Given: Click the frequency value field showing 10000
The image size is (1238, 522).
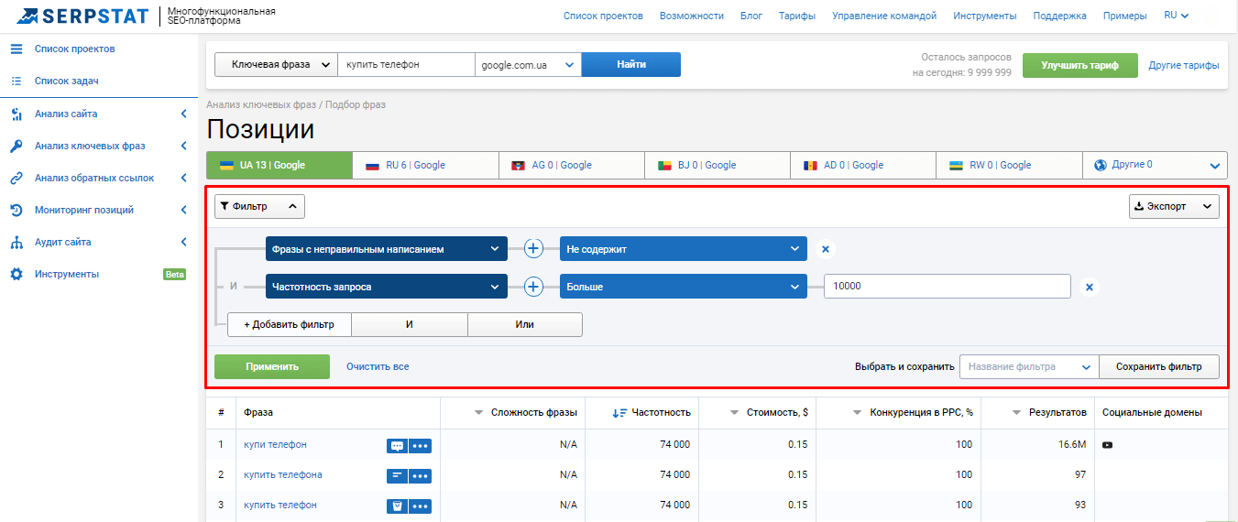Looking at the screenshot, I should (x=946, y=287).
